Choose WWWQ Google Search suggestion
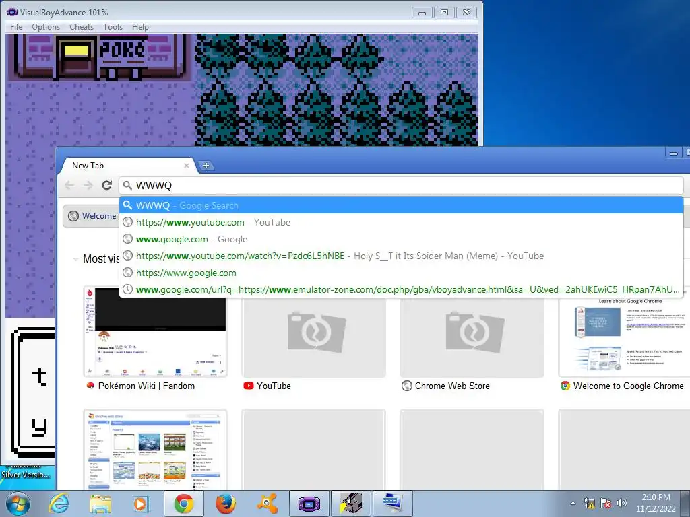Viewport: 690px width, 517px height. pyautogui.click(x=401, y=205)
